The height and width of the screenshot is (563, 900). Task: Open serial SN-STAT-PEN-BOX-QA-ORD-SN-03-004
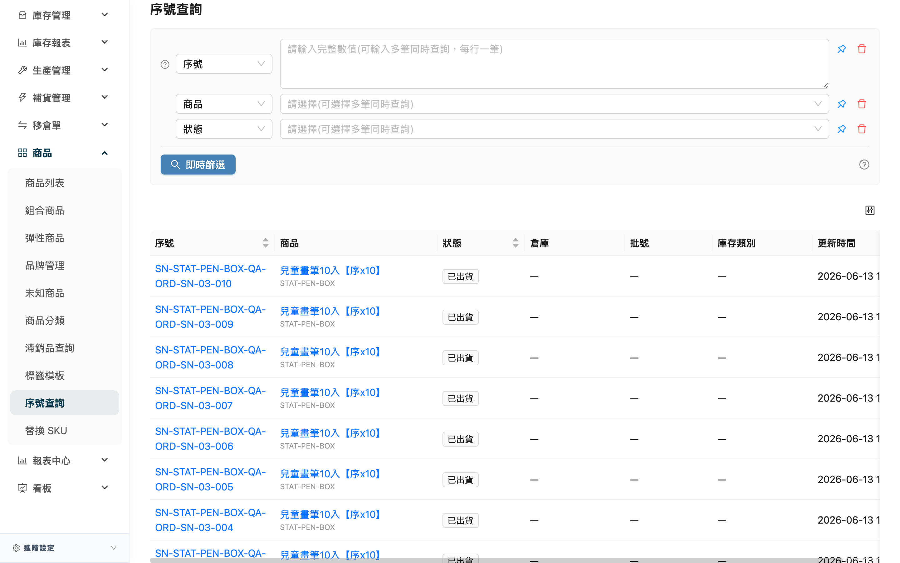point(211,520)
